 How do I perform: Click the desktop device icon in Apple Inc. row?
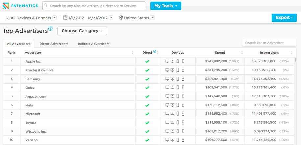click(167, 61)
